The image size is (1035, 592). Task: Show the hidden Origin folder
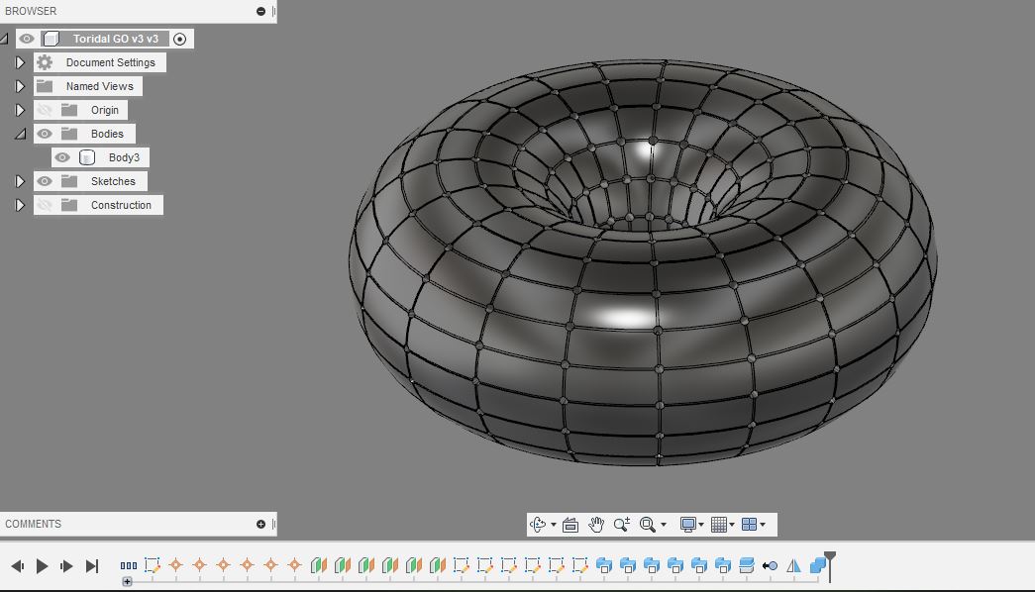45,110
